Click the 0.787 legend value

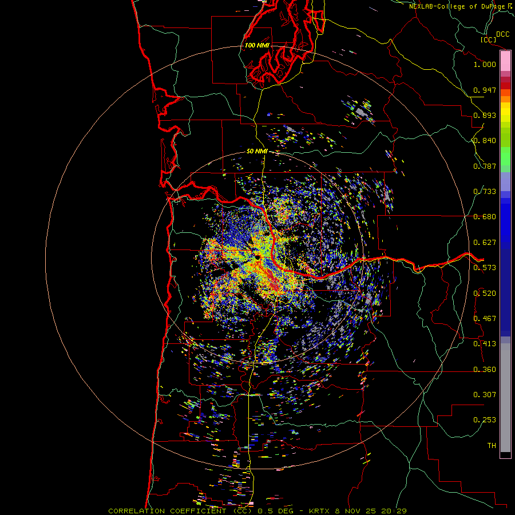coord(485,166)
